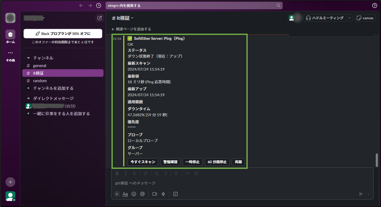Insert a code block
This screenshot has width=381, height=207.
(x=196, y=173)
